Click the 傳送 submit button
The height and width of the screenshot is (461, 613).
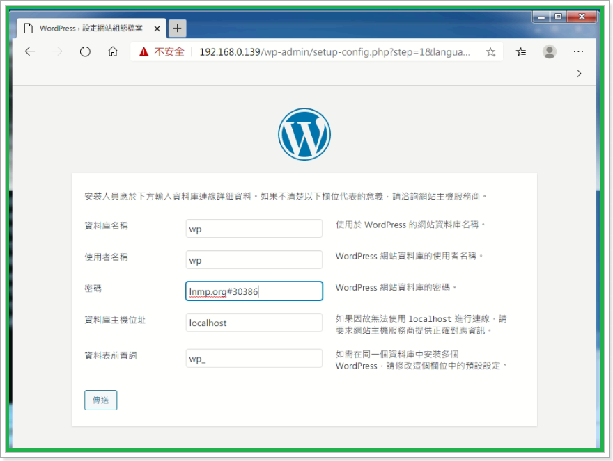point(100,400)
